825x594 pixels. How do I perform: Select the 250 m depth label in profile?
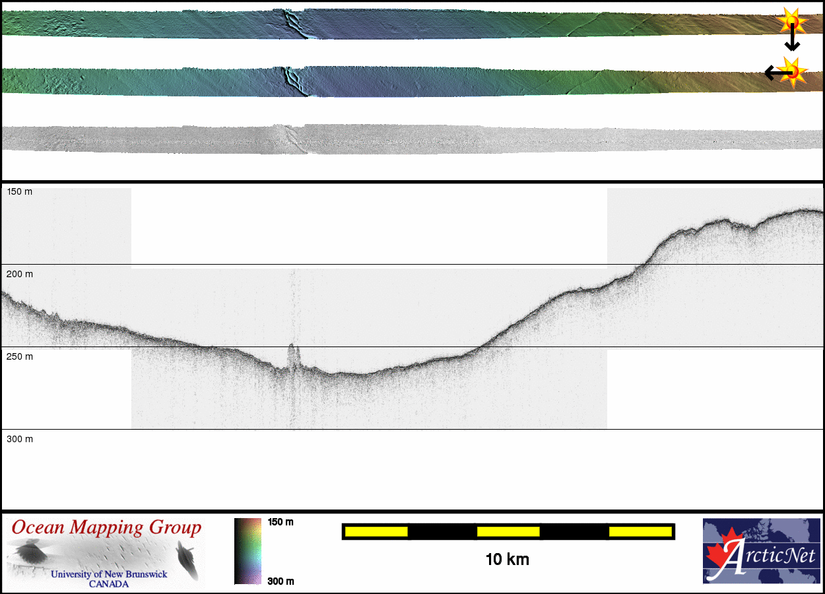20,356
